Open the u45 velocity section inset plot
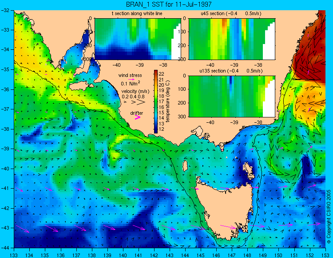This screenshot has width=333, height=258. pos(232,39)
